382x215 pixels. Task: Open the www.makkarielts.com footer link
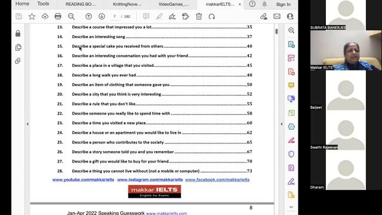pos(167,213)
